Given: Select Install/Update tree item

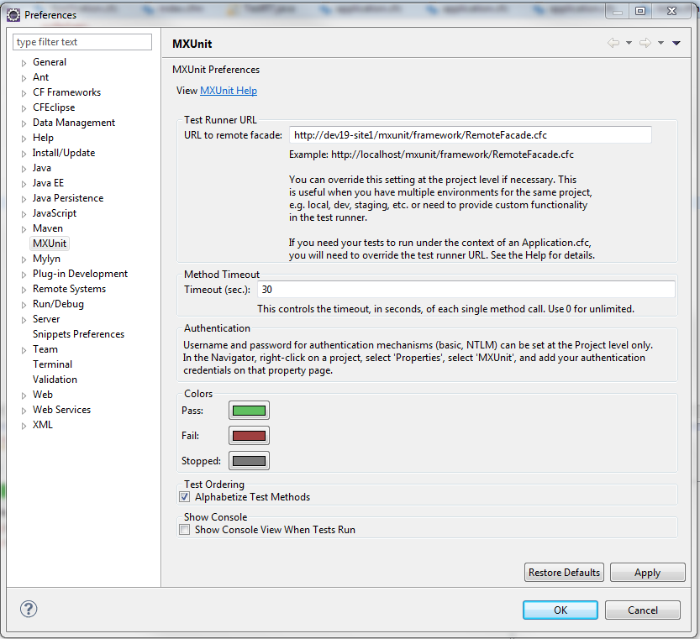Looking at the screenshot, I should tap(64, 153).
